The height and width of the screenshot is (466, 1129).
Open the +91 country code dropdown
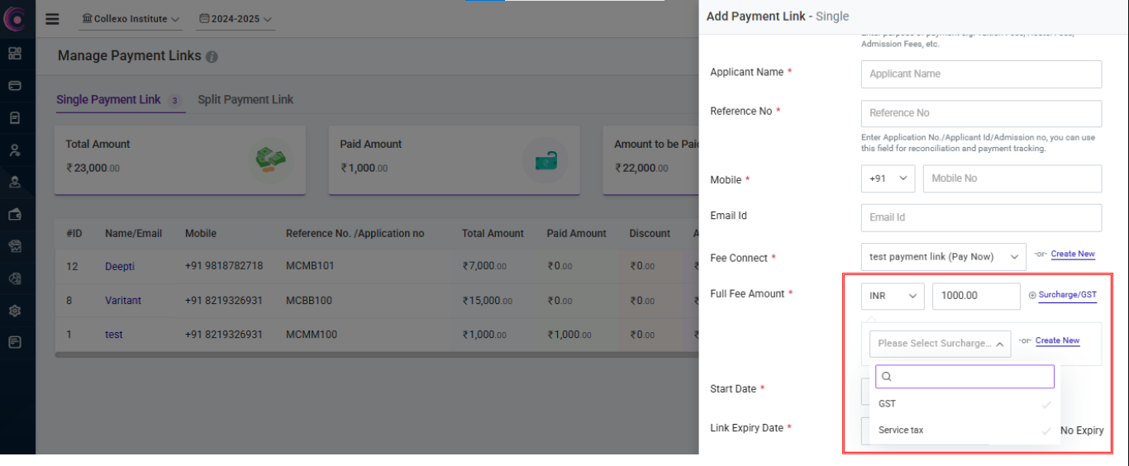[887, 178]
